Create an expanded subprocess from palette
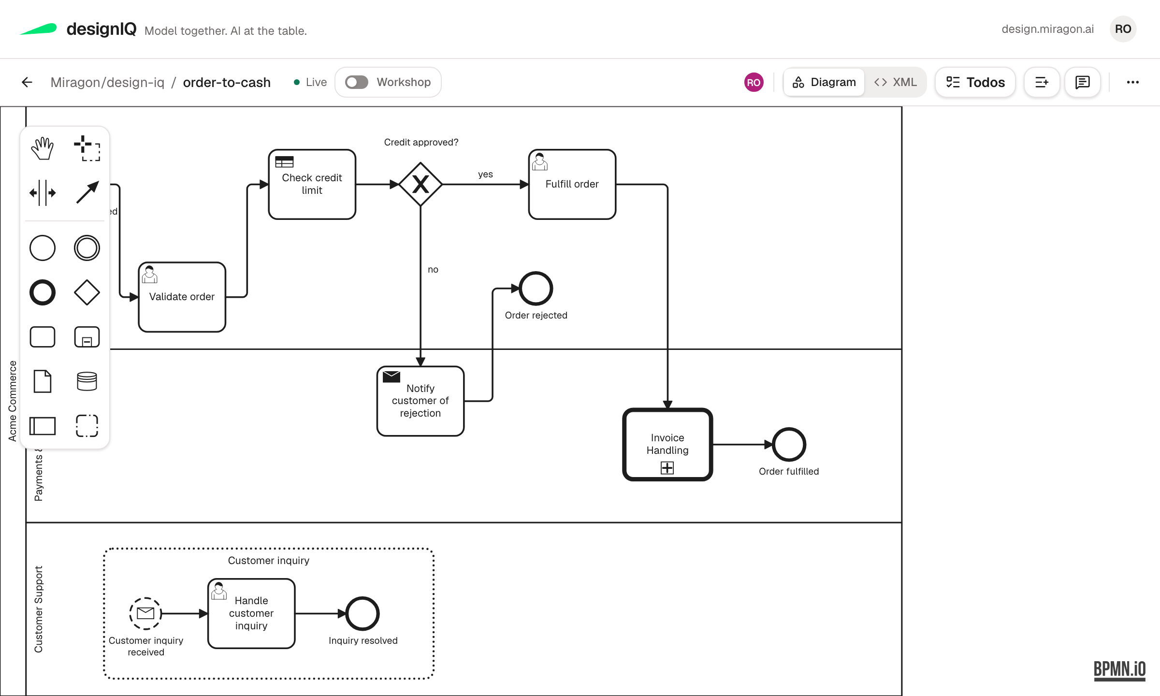1160x696 pixels. (87, 337)
